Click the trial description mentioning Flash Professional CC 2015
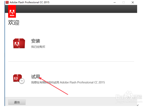The height and width of the screenshot is (107, 151). (x=68, y=82)
